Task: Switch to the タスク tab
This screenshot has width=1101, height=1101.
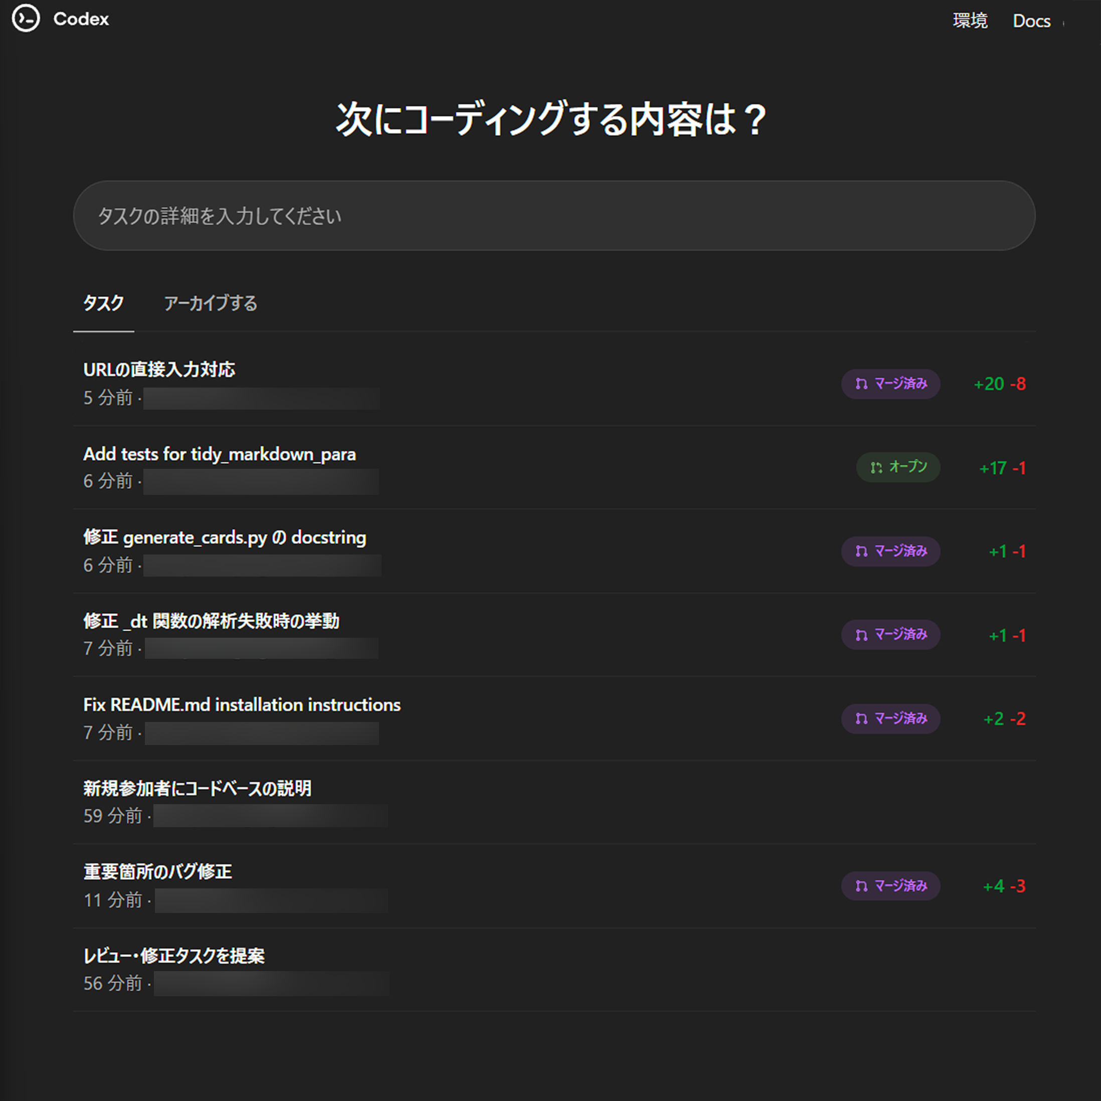Action: pos(103,303)
